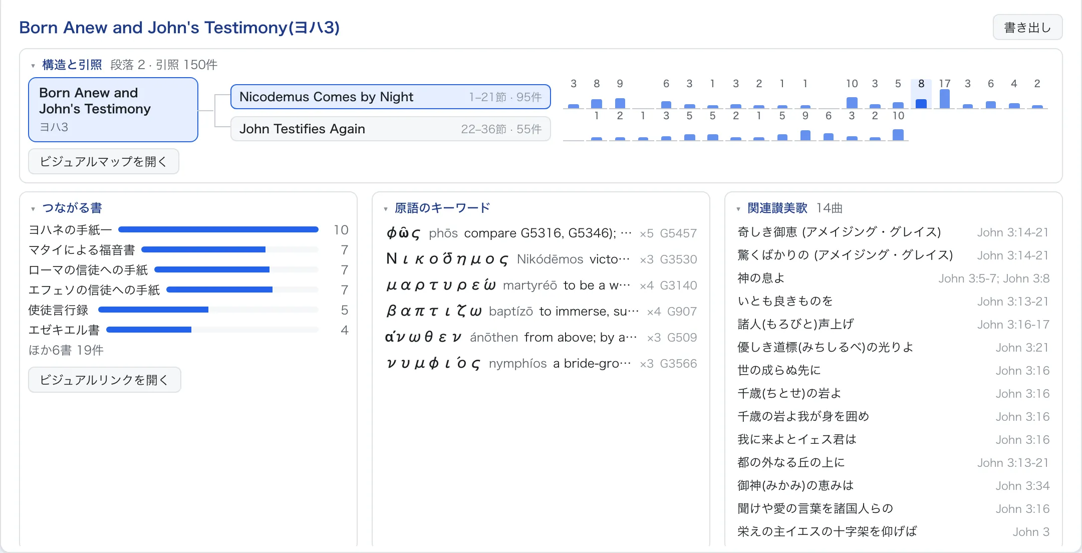
Task: Open keyword φῶς phōs G5457
Action: (x=541, y=233)
